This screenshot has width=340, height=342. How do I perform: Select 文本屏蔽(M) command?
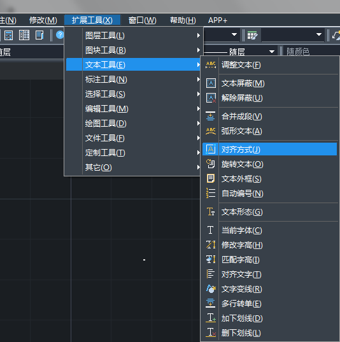pos(270,83)
